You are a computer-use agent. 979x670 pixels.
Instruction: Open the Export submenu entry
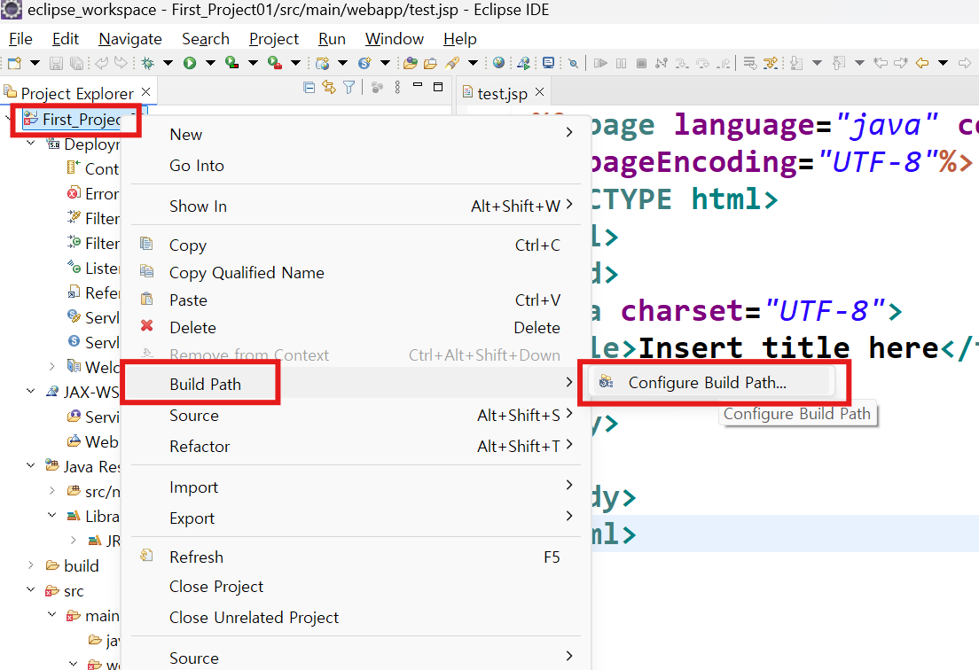click(x=356, y=518)
